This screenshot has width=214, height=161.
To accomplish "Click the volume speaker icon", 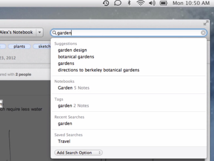I will coord(152,3).
